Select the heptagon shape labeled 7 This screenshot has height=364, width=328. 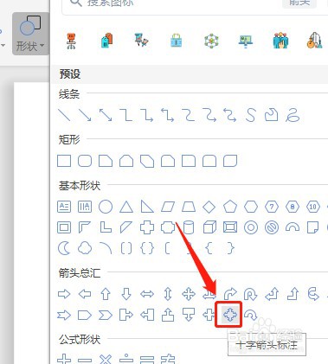click(x=272, y=207)
